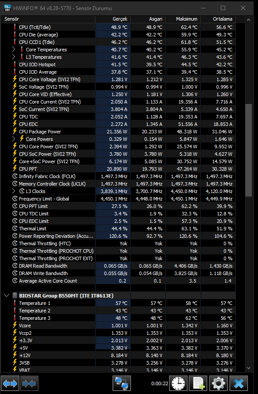
Task: Click the Sensör column header
Action: tap(49, 19)
